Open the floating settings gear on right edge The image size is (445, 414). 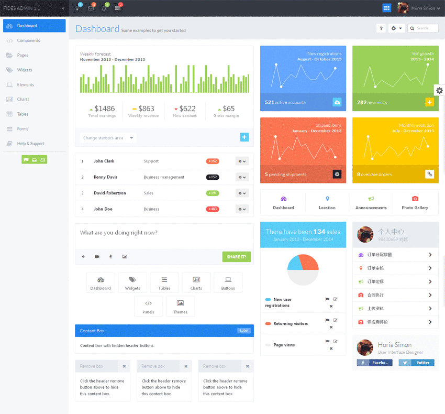(x=439, y=91)
